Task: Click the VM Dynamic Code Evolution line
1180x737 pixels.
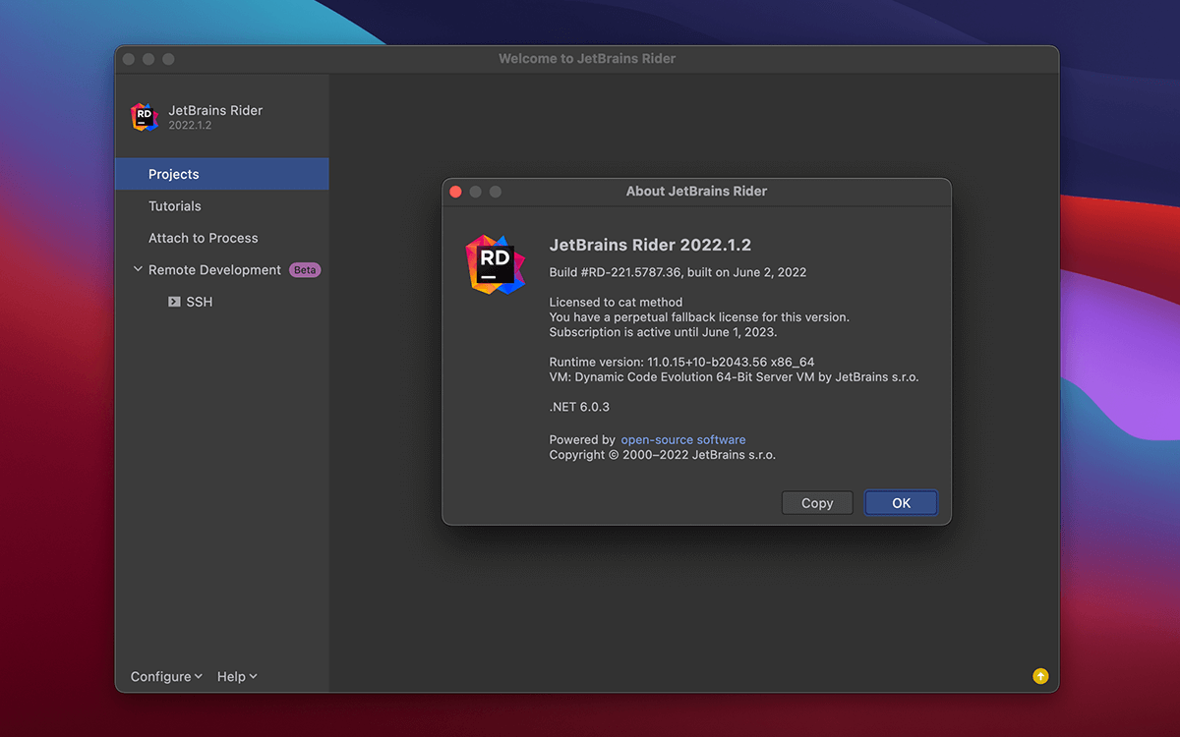Action: click(734, 376)
